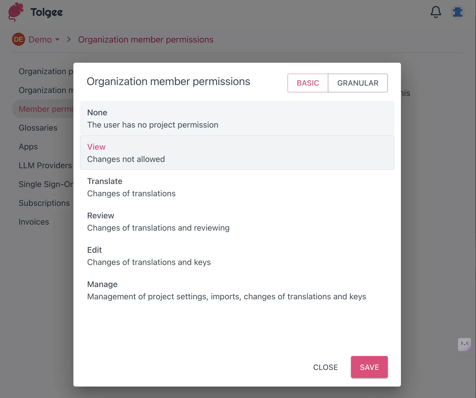This screenshot has width=476, height=398.
Task: Open the Subscriptions page
Action: pyautogui.click(x=44, y=203)
